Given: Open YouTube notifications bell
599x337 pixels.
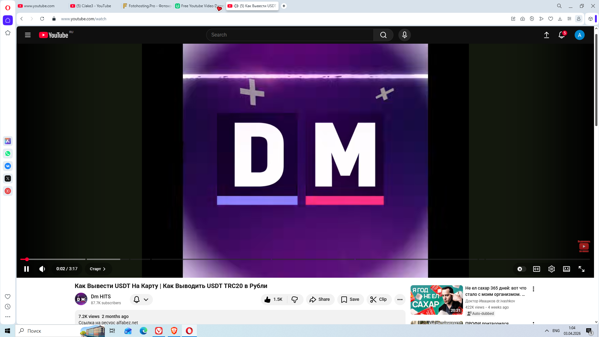Looking at the screenshot, I should 562,35.
